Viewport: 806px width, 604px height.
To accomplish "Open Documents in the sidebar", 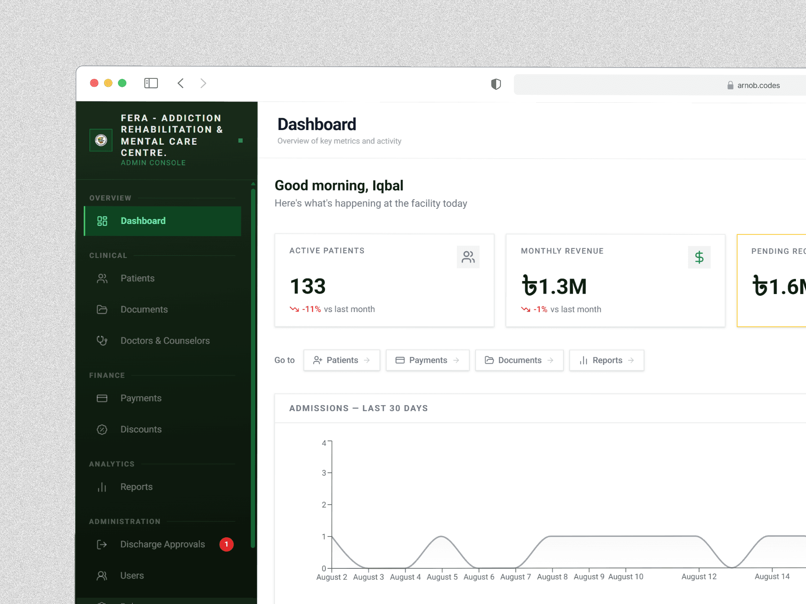I will point(162,310).
